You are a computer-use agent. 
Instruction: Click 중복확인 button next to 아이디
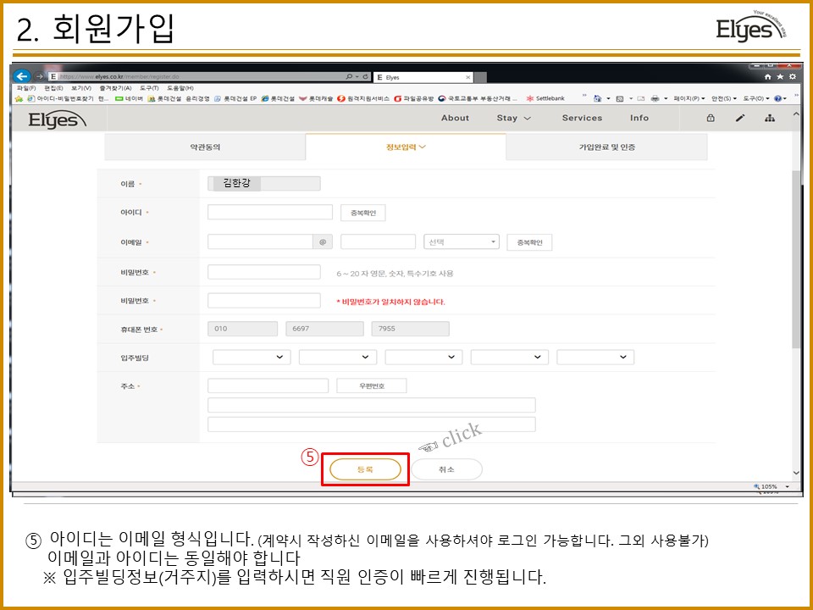point(363,213)
